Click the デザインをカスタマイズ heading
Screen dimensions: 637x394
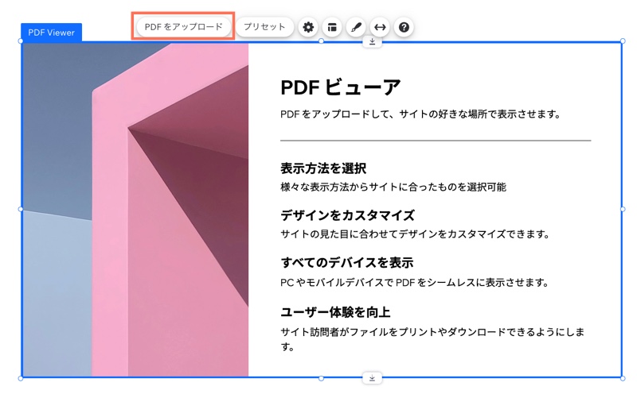point(348,214)
